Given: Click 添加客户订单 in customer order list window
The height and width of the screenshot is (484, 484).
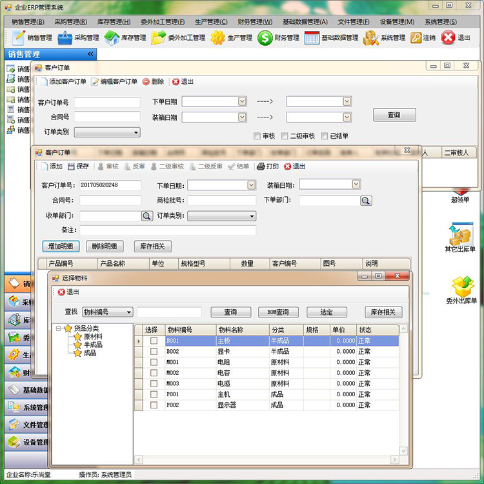Looking at the screenshot, I should tap(64, 81).
